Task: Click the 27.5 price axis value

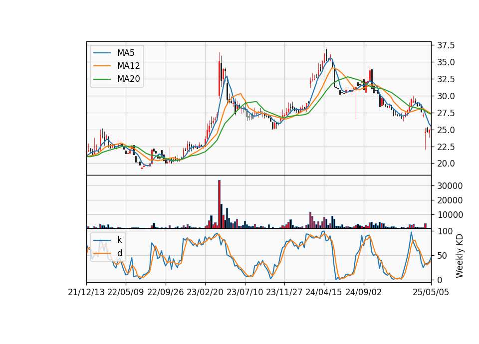Action: (x=446, y=113)
